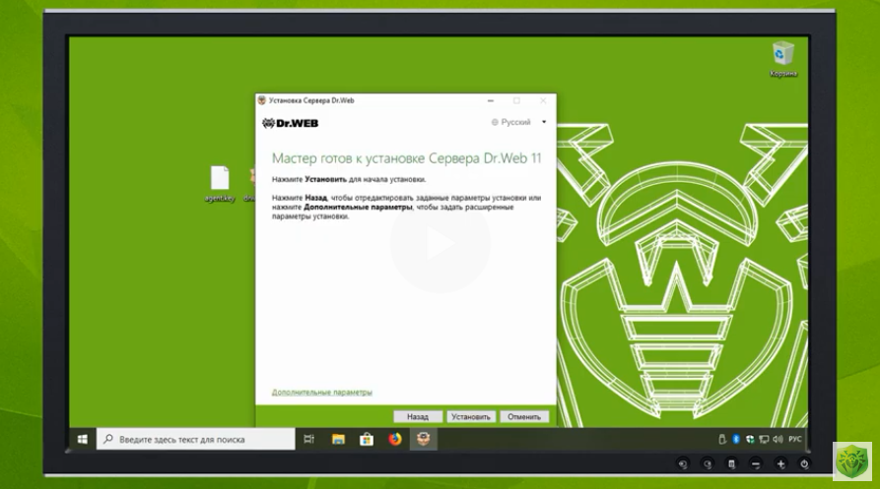Open the Дополнительные параметры link
The height and width of the screenshot is (489, 880).
click(x=322, y=393)
